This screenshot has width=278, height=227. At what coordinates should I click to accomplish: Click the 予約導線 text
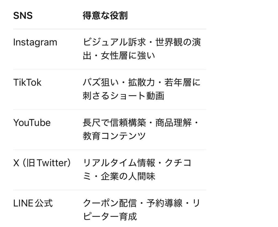164,203
